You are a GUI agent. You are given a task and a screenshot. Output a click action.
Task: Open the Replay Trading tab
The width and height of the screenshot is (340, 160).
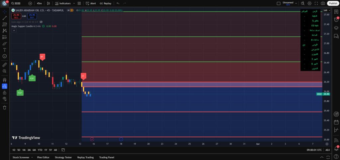pyautogui.click(x=85, y=157)
